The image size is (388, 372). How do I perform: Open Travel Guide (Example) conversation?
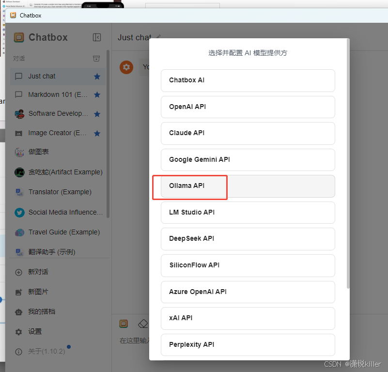pos(58,232)
